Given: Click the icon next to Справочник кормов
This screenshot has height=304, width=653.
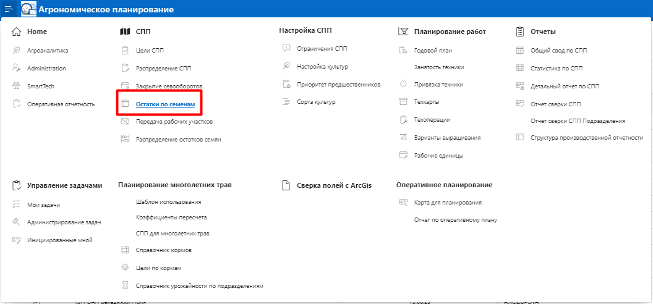Looking at the screenshot, I should click(x=124, y=250).
